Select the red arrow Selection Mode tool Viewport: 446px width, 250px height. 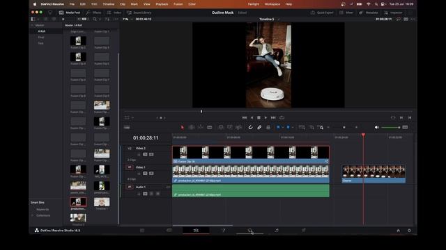tap(183, 128)
